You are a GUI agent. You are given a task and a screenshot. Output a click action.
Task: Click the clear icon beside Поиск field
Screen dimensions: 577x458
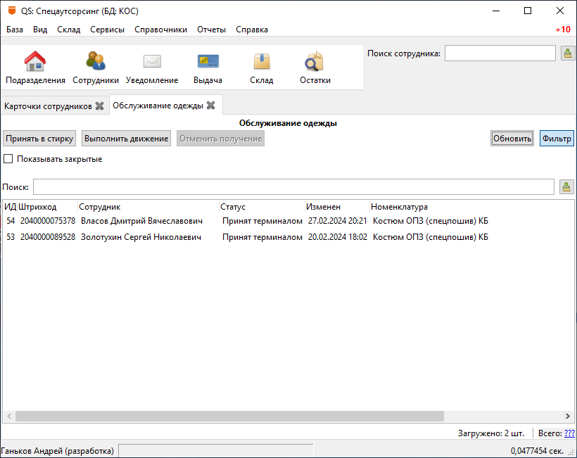[566, 186]
